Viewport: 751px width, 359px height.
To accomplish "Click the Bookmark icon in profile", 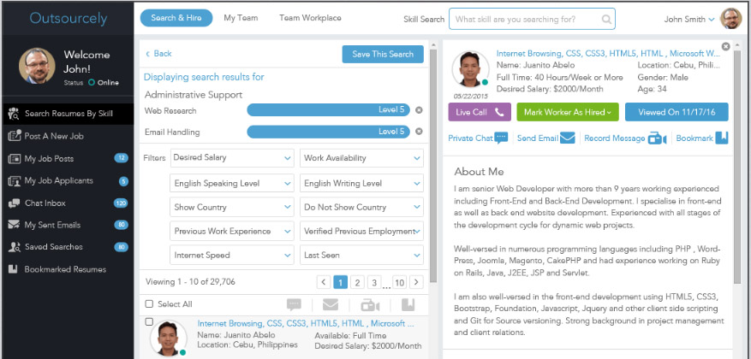I will coord(722,138).
